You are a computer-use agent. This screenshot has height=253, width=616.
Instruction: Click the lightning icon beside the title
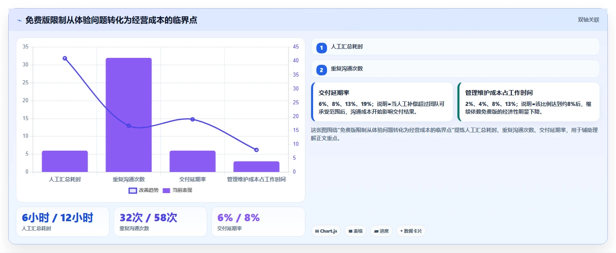click(19, 20)
